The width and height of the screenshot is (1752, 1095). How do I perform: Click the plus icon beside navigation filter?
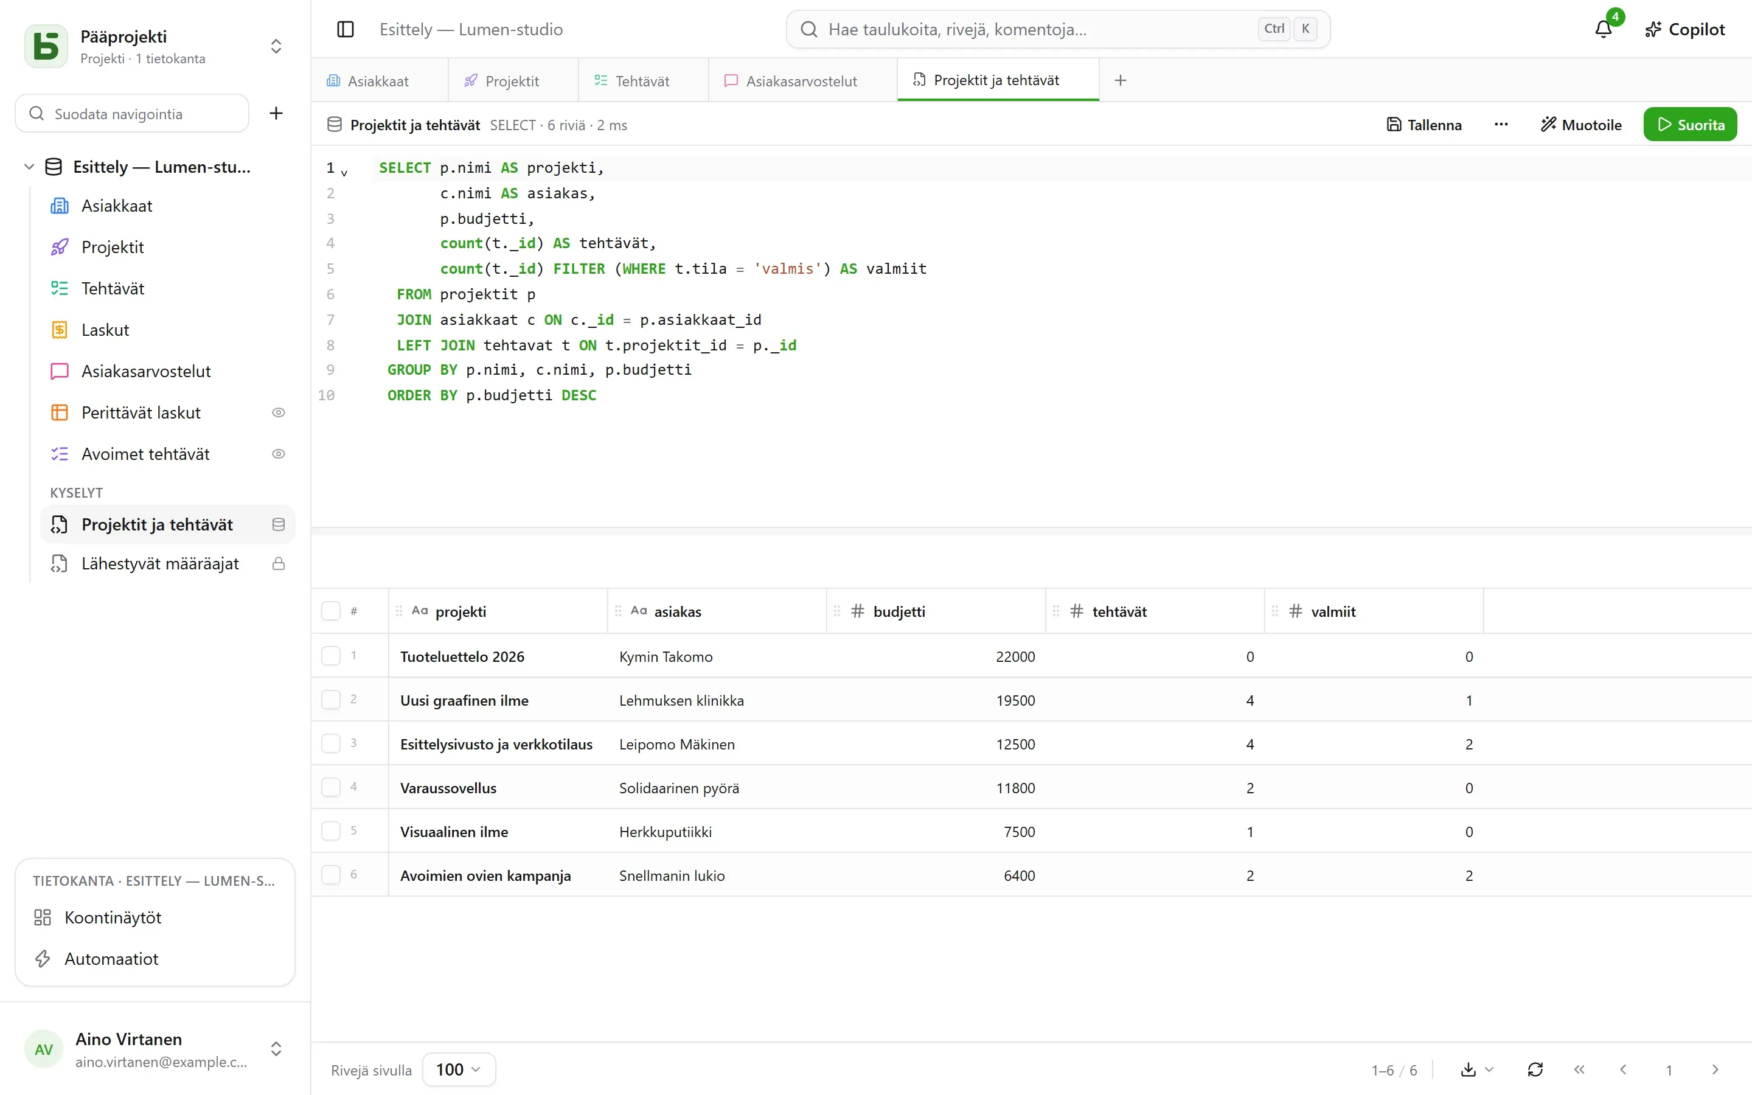[276, 113]
